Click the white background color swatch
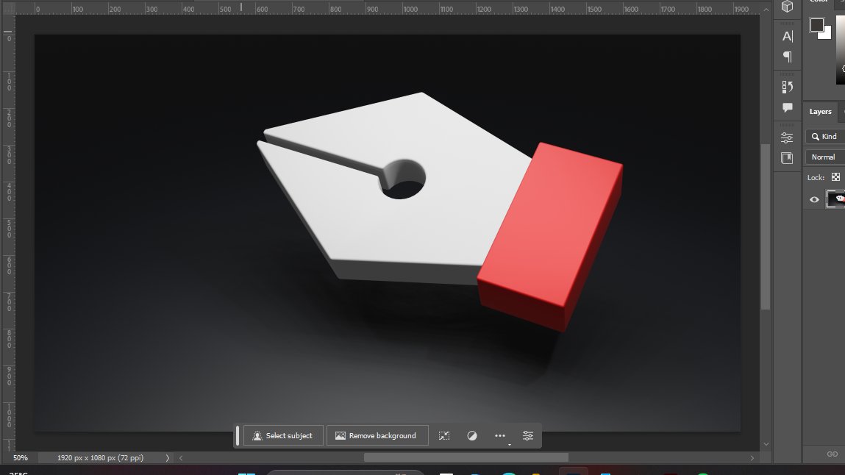Image resolution: width=845 pixels, height=475 pixels. click(x=826, y=34)
